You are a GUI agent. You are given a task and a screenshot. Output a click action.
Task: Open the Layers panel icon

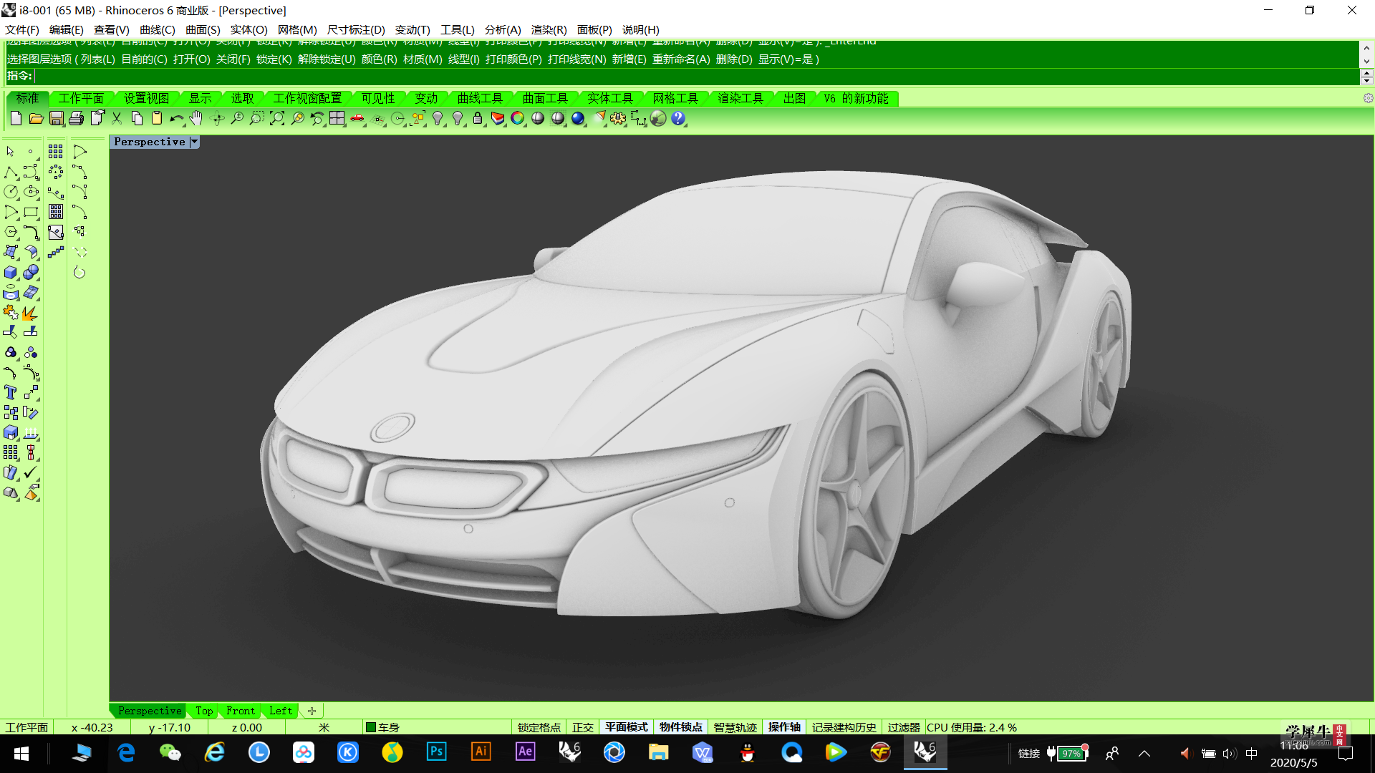coord(498,119)
